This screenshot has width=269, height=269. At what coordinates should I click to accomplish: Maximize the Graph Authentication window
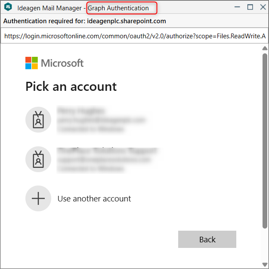tap(250, 7)
